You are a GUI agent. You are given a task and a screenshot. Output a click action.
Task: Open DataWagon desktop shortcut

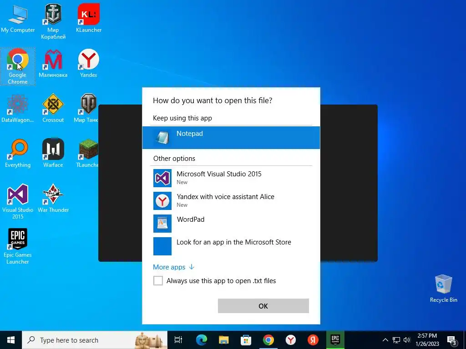coord(18,109)
